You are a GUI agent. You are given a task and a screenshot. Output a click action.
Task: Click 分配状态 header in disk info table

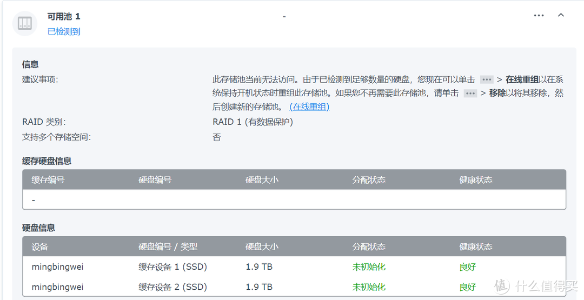(x=369, y=246)
